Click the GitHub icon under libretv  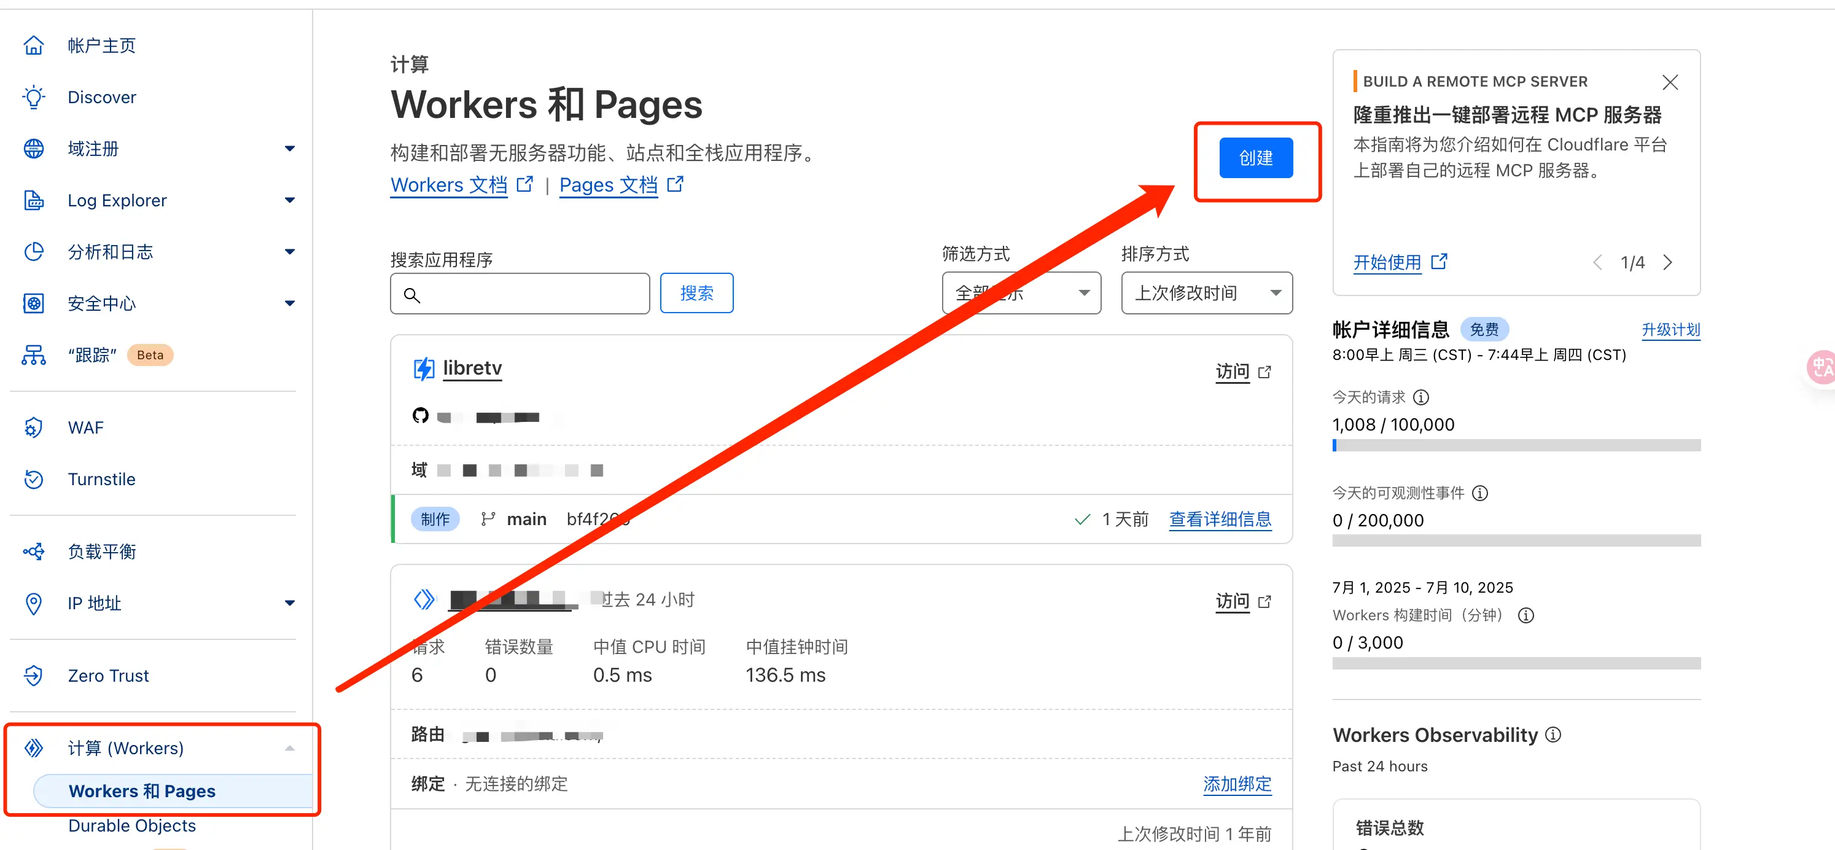[x=420, y=415]
